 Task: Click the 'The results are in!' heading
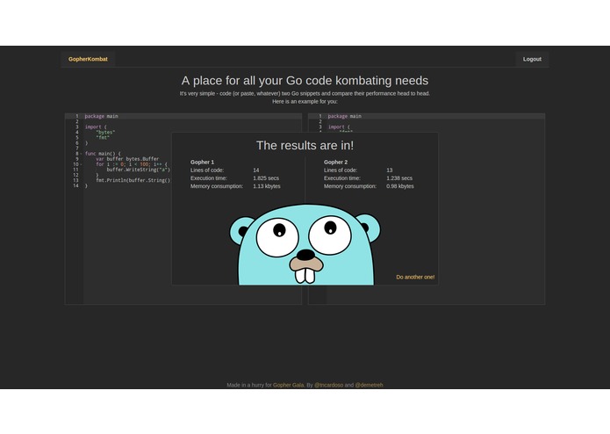[305, 145]
